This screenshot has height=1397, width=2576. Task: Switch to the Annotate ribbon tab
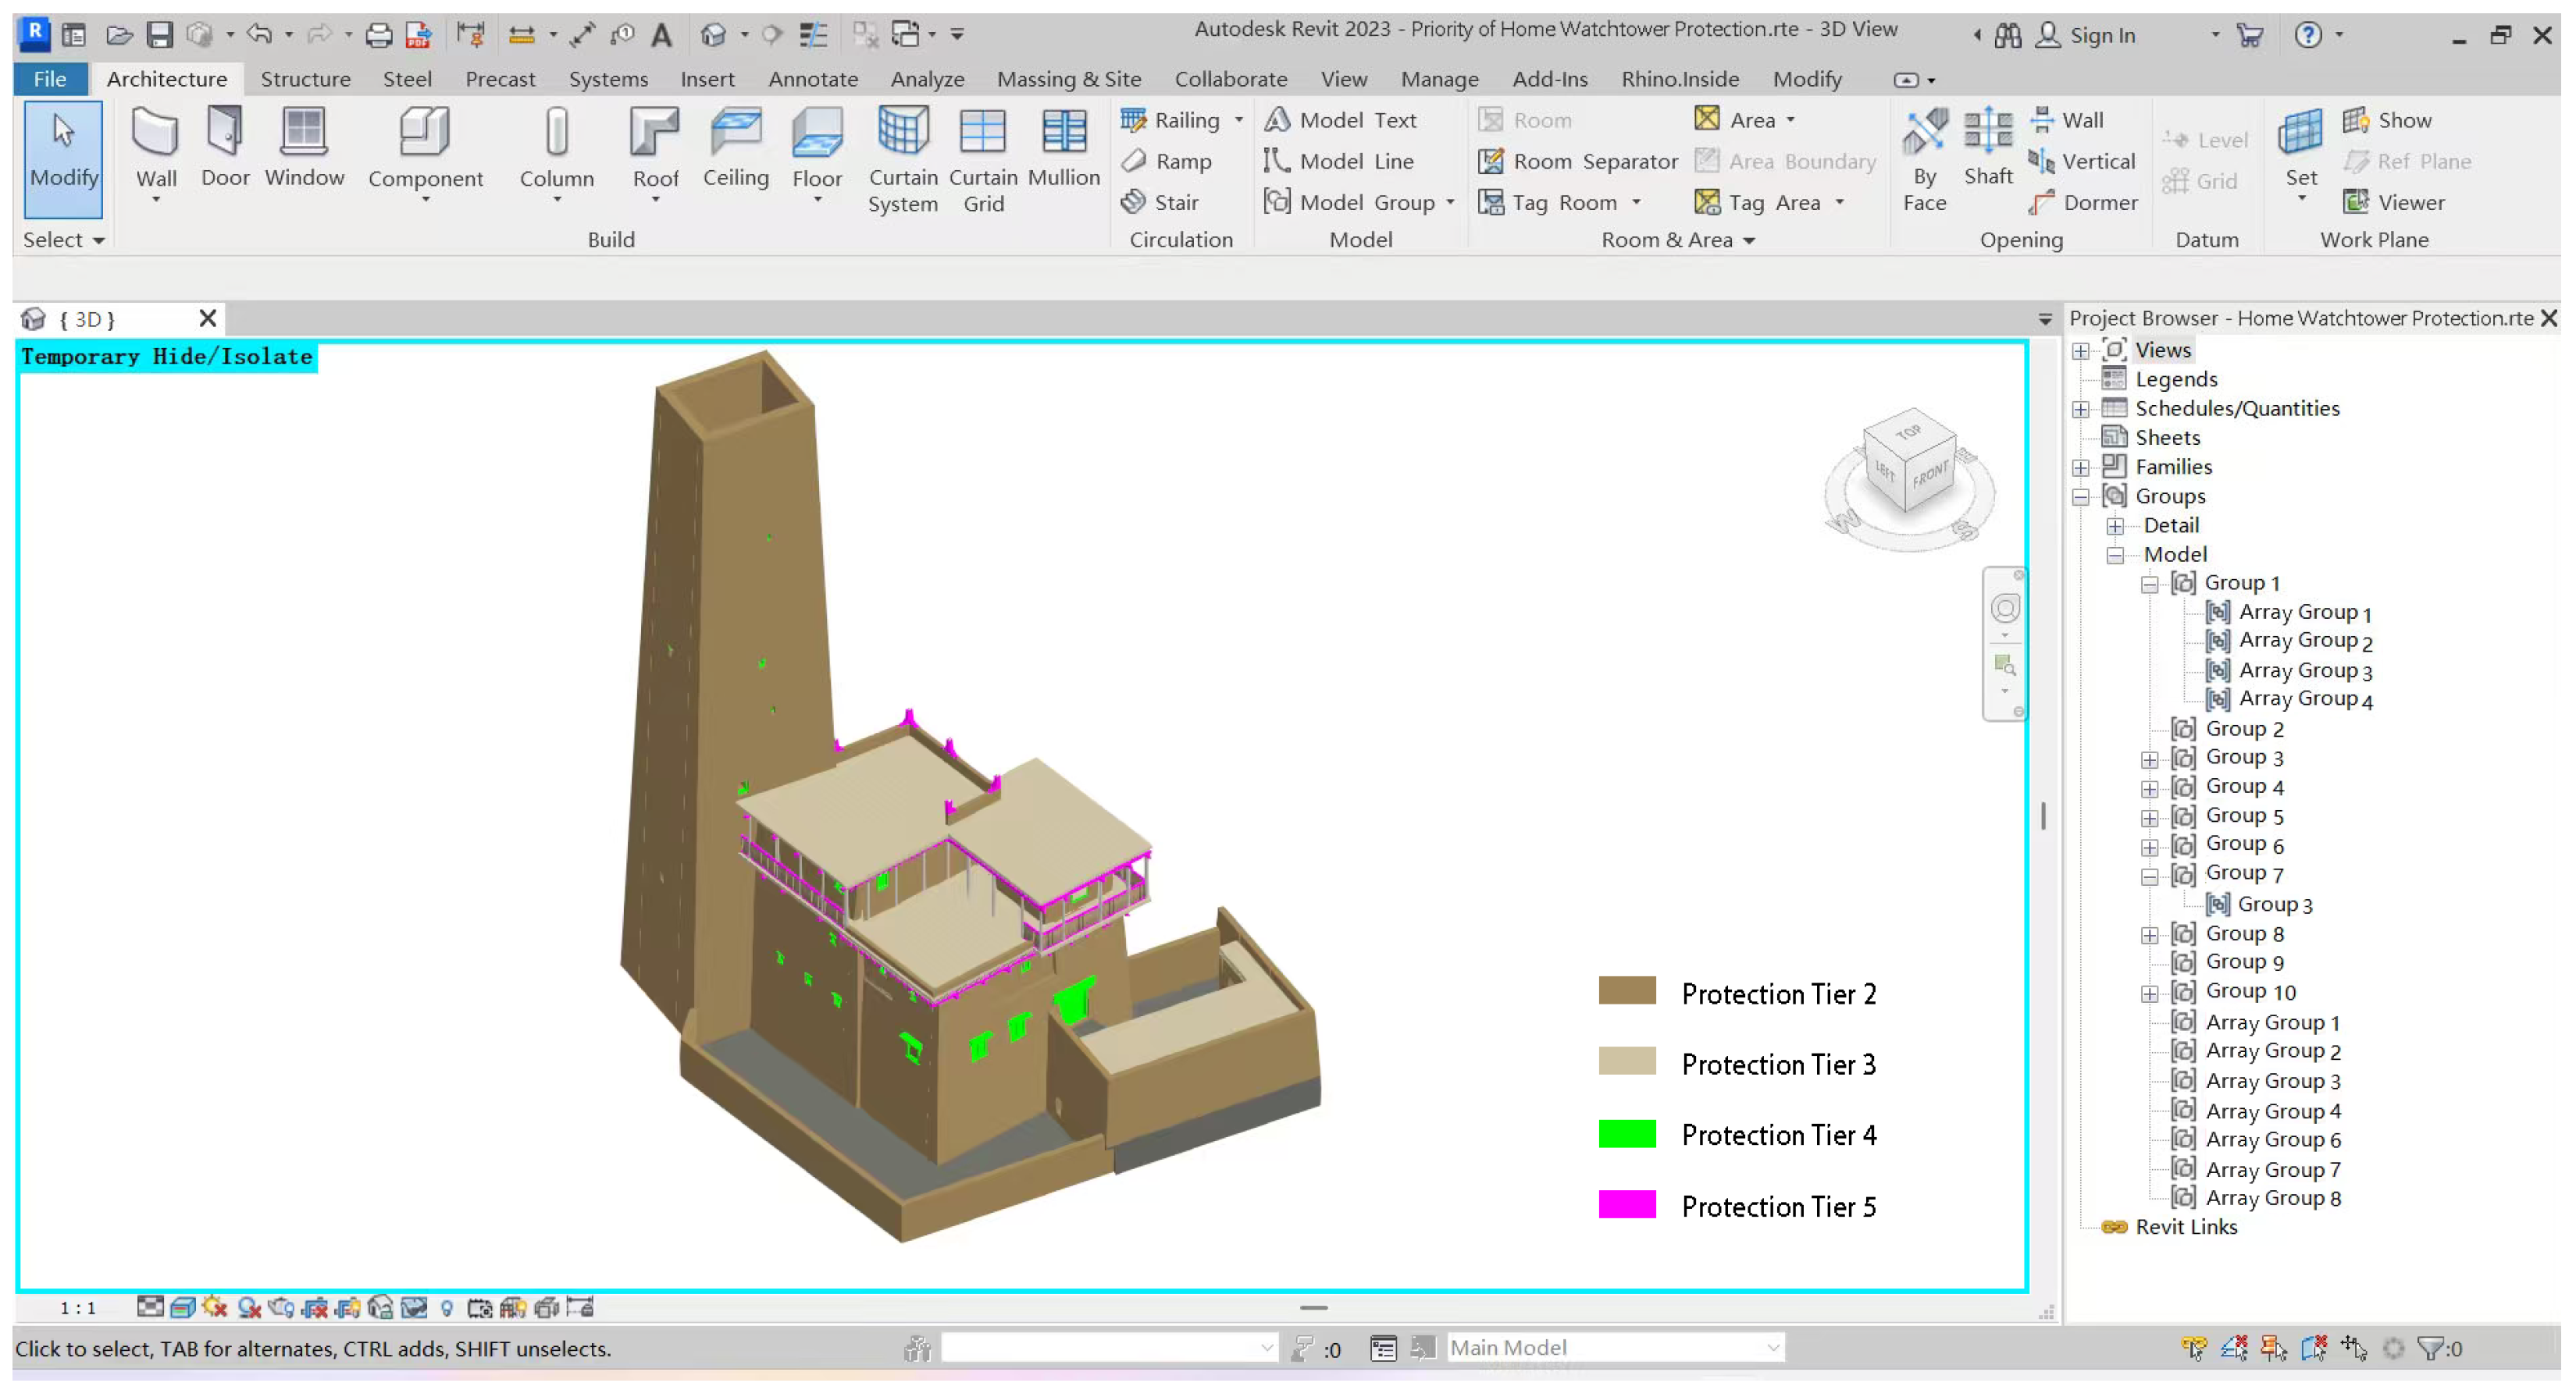(812, 79)
